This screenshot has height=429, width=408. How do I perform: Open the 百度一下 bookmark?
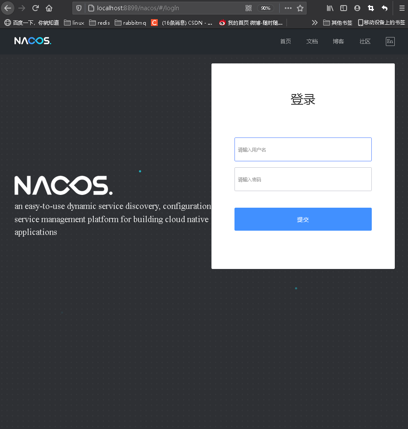pos(32,23)
